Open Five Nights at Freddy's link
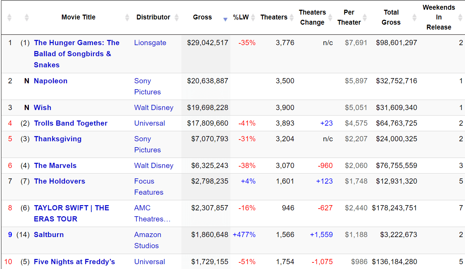This screenshot has height=269, width=465. [74, 262]
